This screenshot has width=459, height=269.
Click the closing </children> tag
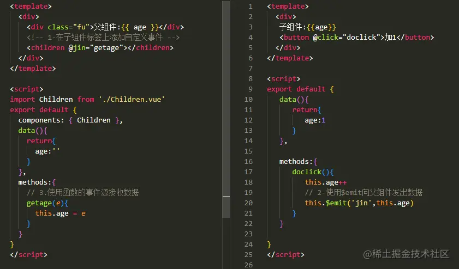(151, 48)
